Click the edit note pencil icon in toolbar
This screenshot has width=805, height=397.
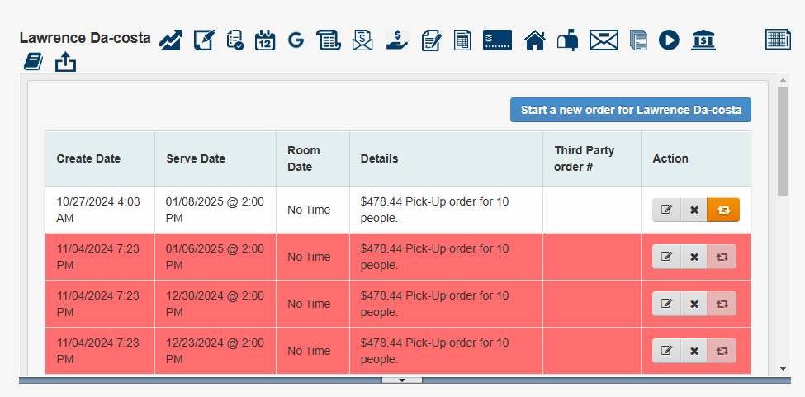pyautogui.click(x=204, y=40)
